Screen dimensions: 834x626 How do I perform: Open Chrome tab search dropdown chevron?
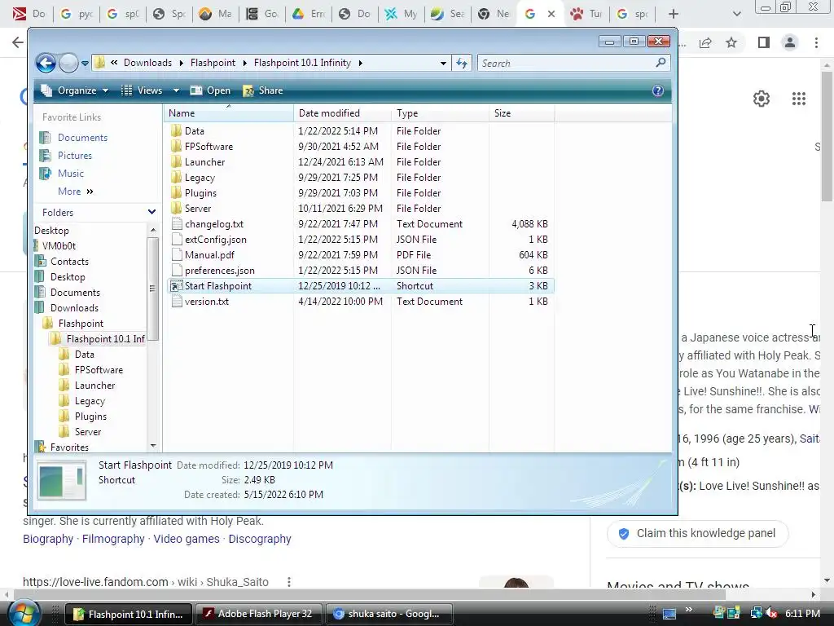pos(736,14)
